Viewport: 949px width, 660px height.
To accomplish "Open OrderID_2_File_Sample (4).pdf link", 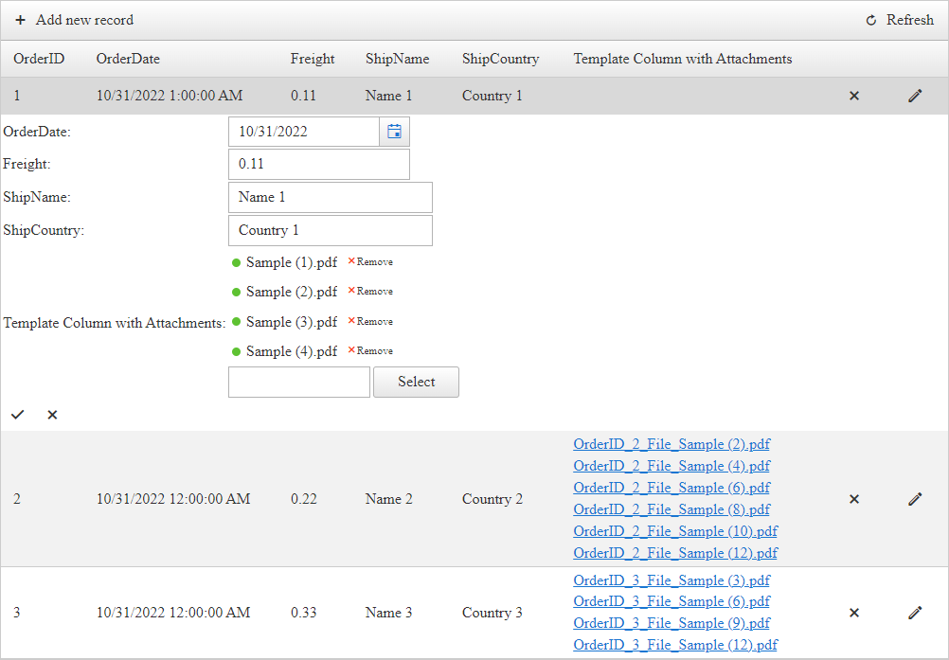I will pyautogui.click(x=671, y=466).
